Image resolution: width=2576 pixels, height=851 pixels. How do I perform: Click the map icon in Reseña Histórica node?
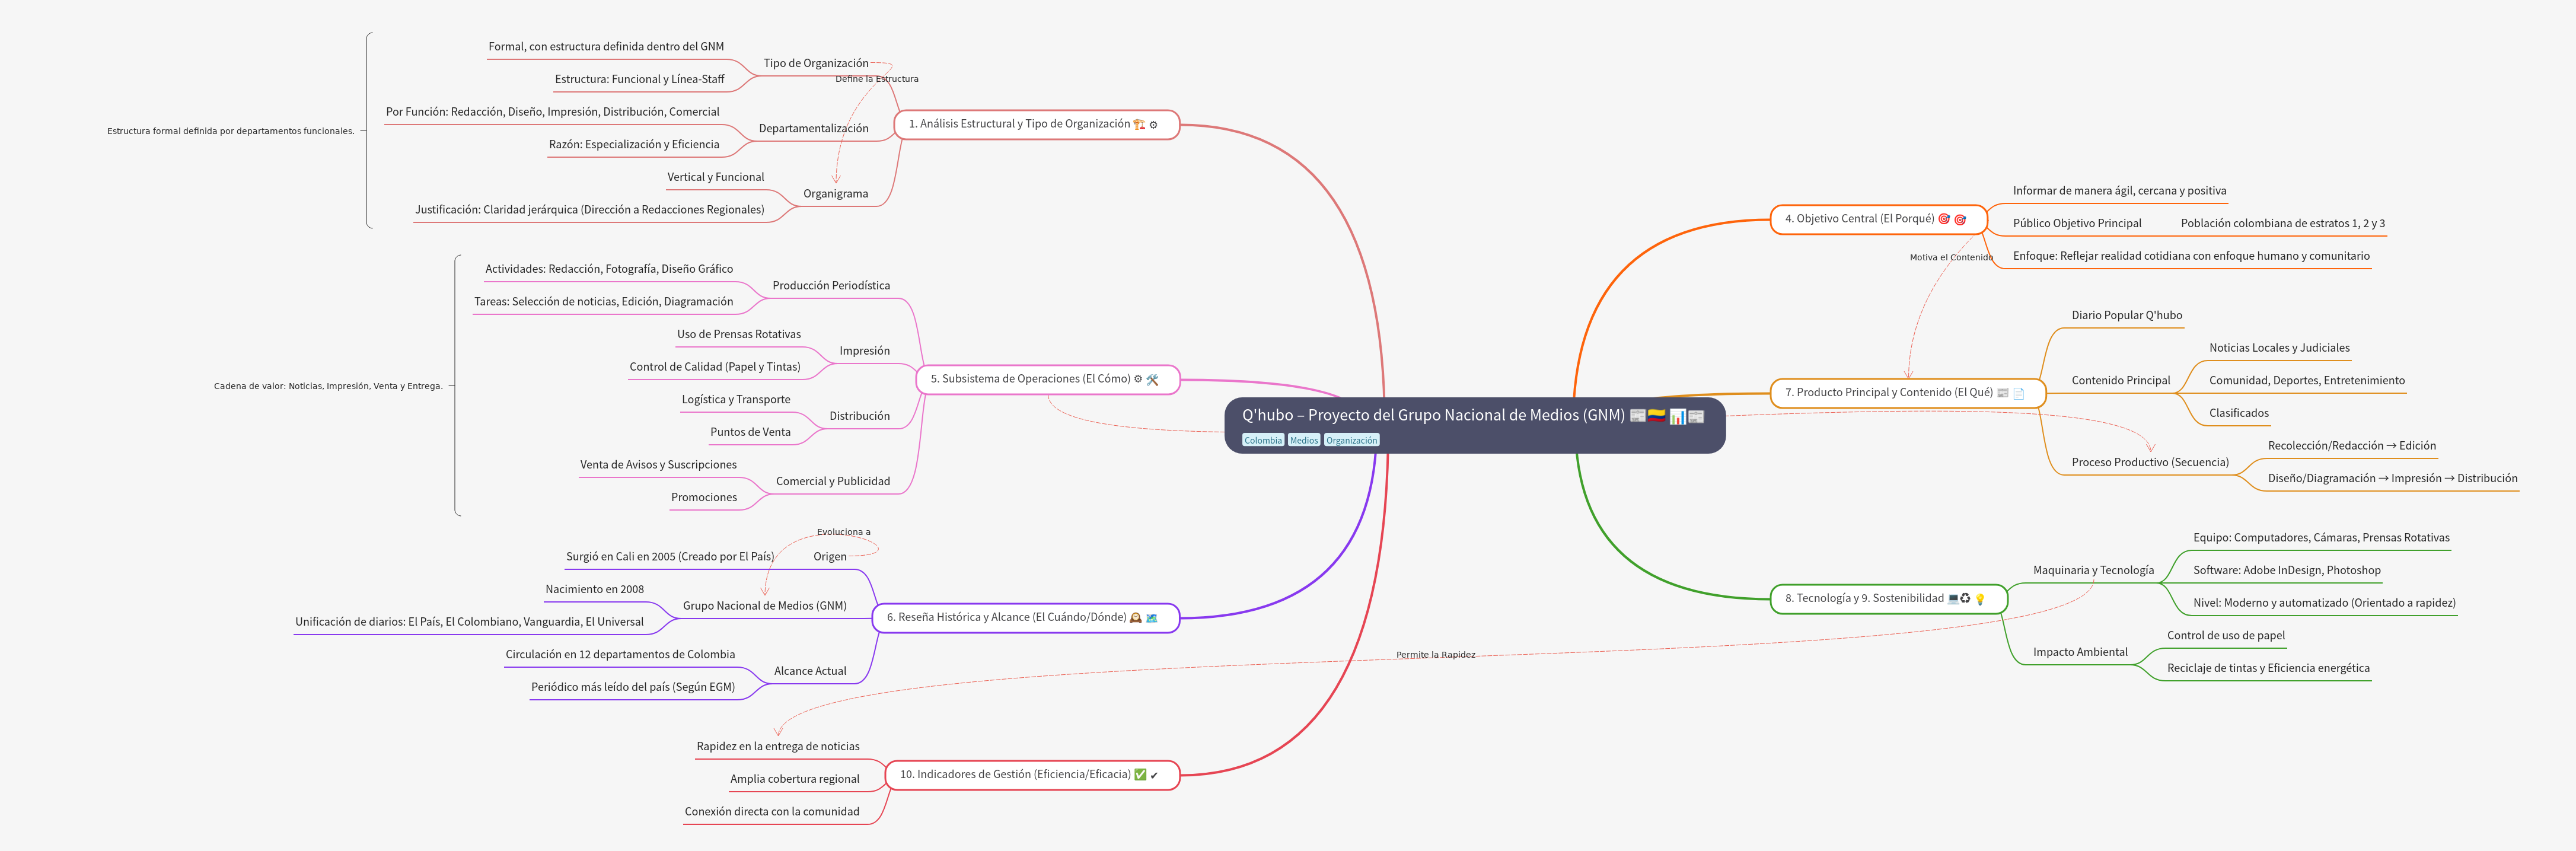coord(1151,618)
